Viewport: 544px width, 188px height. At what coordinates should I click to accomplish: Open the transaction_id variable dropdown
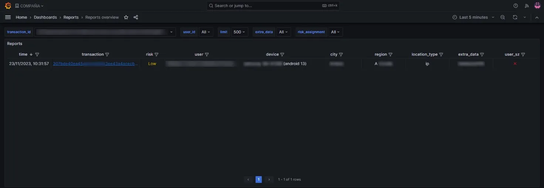pos(105,32)
